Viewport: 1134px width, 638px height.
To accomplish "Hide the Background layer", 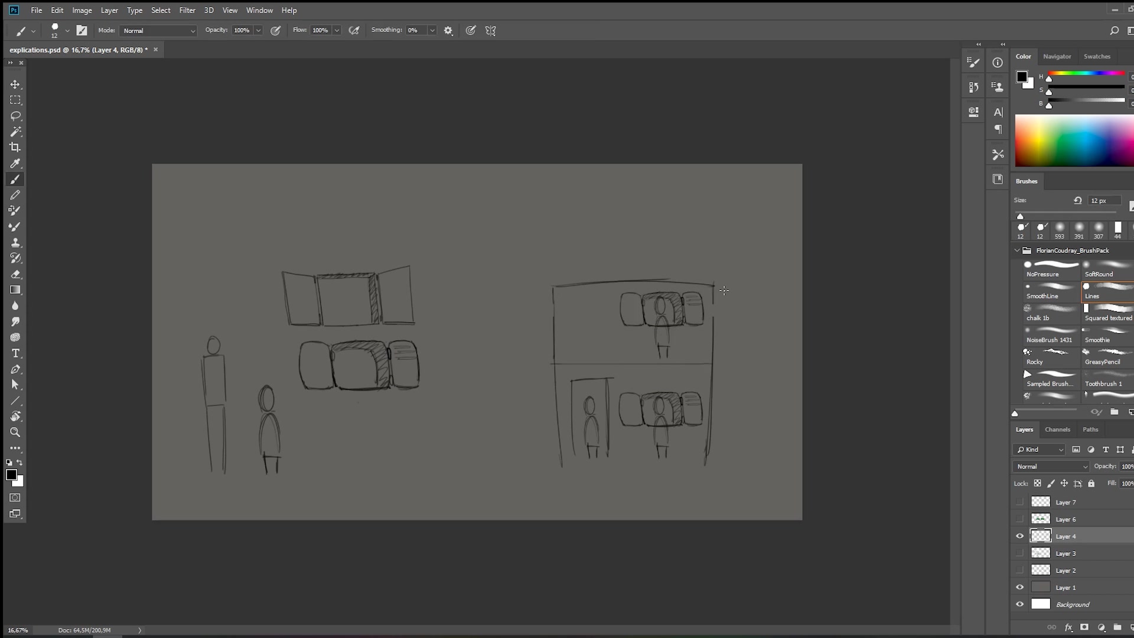I will tap(1019, 604).
